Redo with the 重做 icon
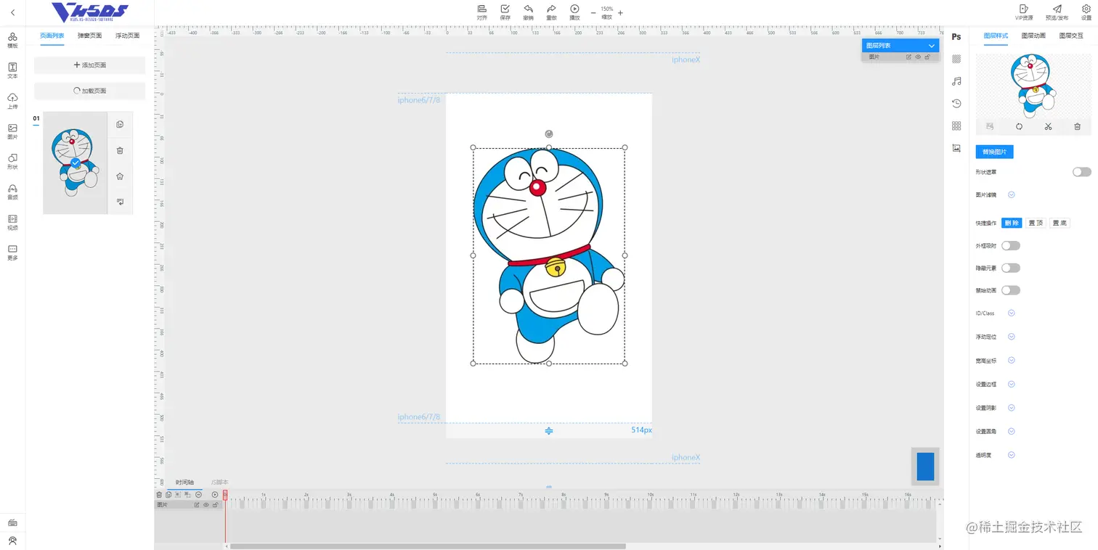Image resolution: width=1098 pixels, height=550 pixels. (x=551, y=12)
